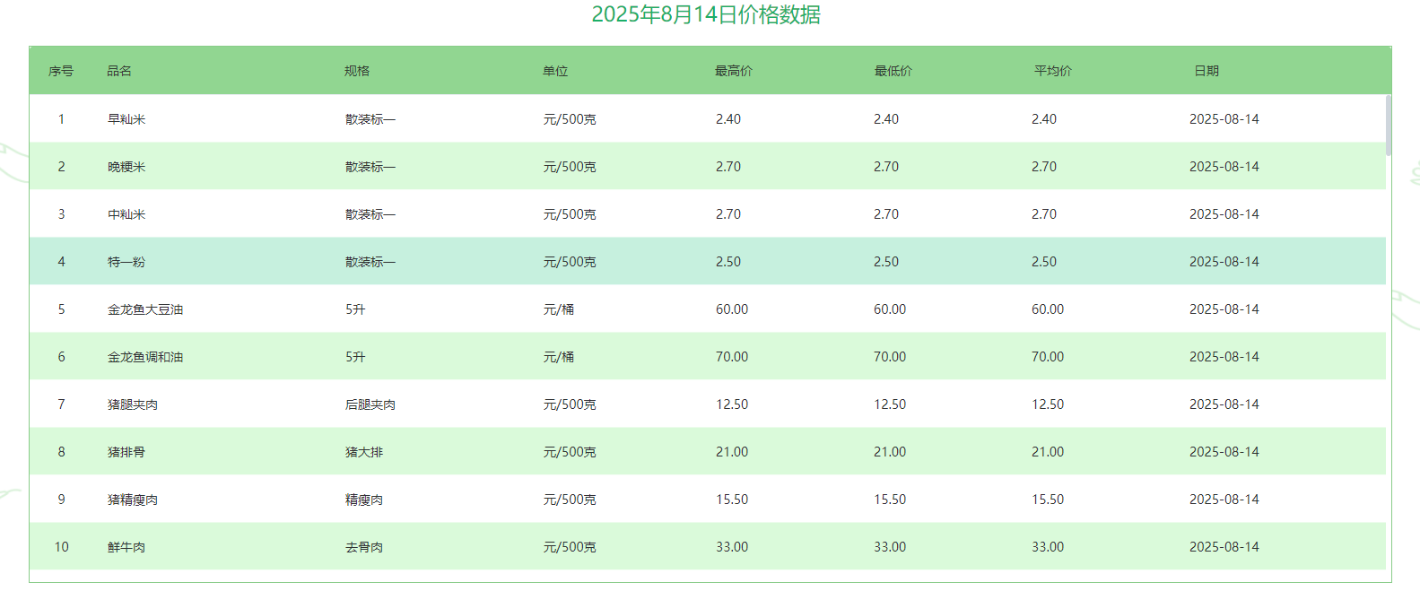Click date 2025-08-14 in 猪排骨 row
This screenshot has height=591, width=1420.
[1224, 452]
